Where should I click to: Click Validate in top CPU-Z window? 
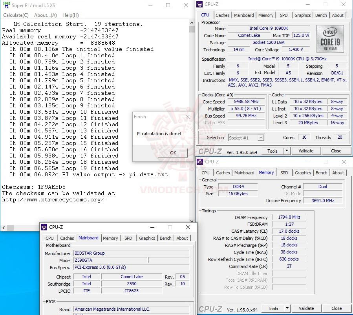point(306,151)
